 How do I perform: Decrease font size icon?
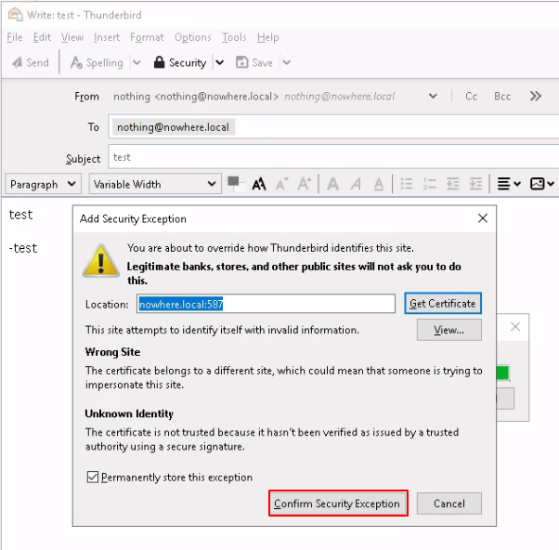(282, 184)
